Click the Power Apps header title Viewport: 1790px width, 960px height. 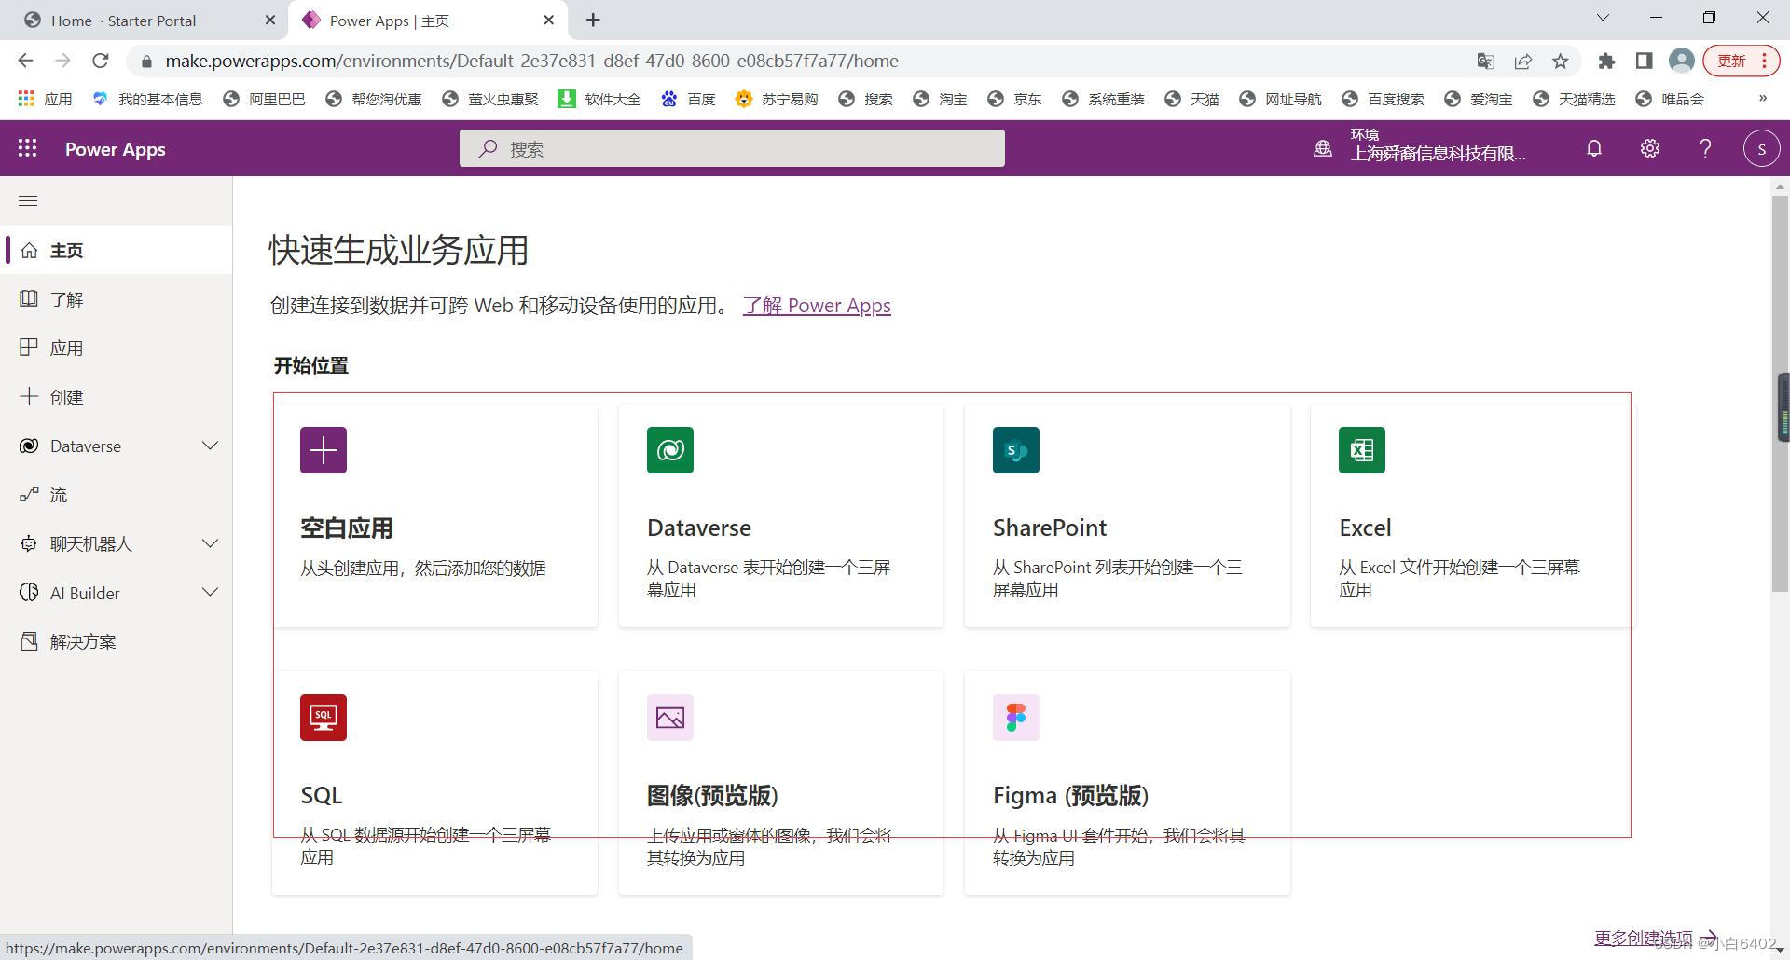(116, 149)
